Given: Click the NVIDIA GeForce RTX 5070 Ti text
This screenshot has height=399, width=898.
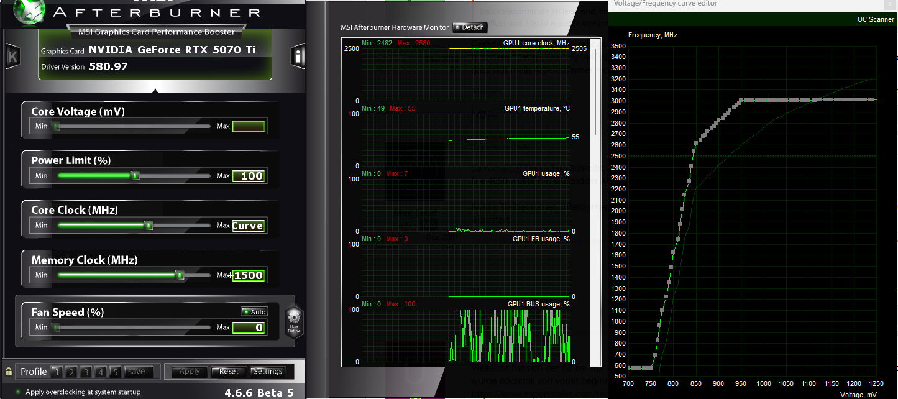Looking at the screenshot, I should (172, 50).
